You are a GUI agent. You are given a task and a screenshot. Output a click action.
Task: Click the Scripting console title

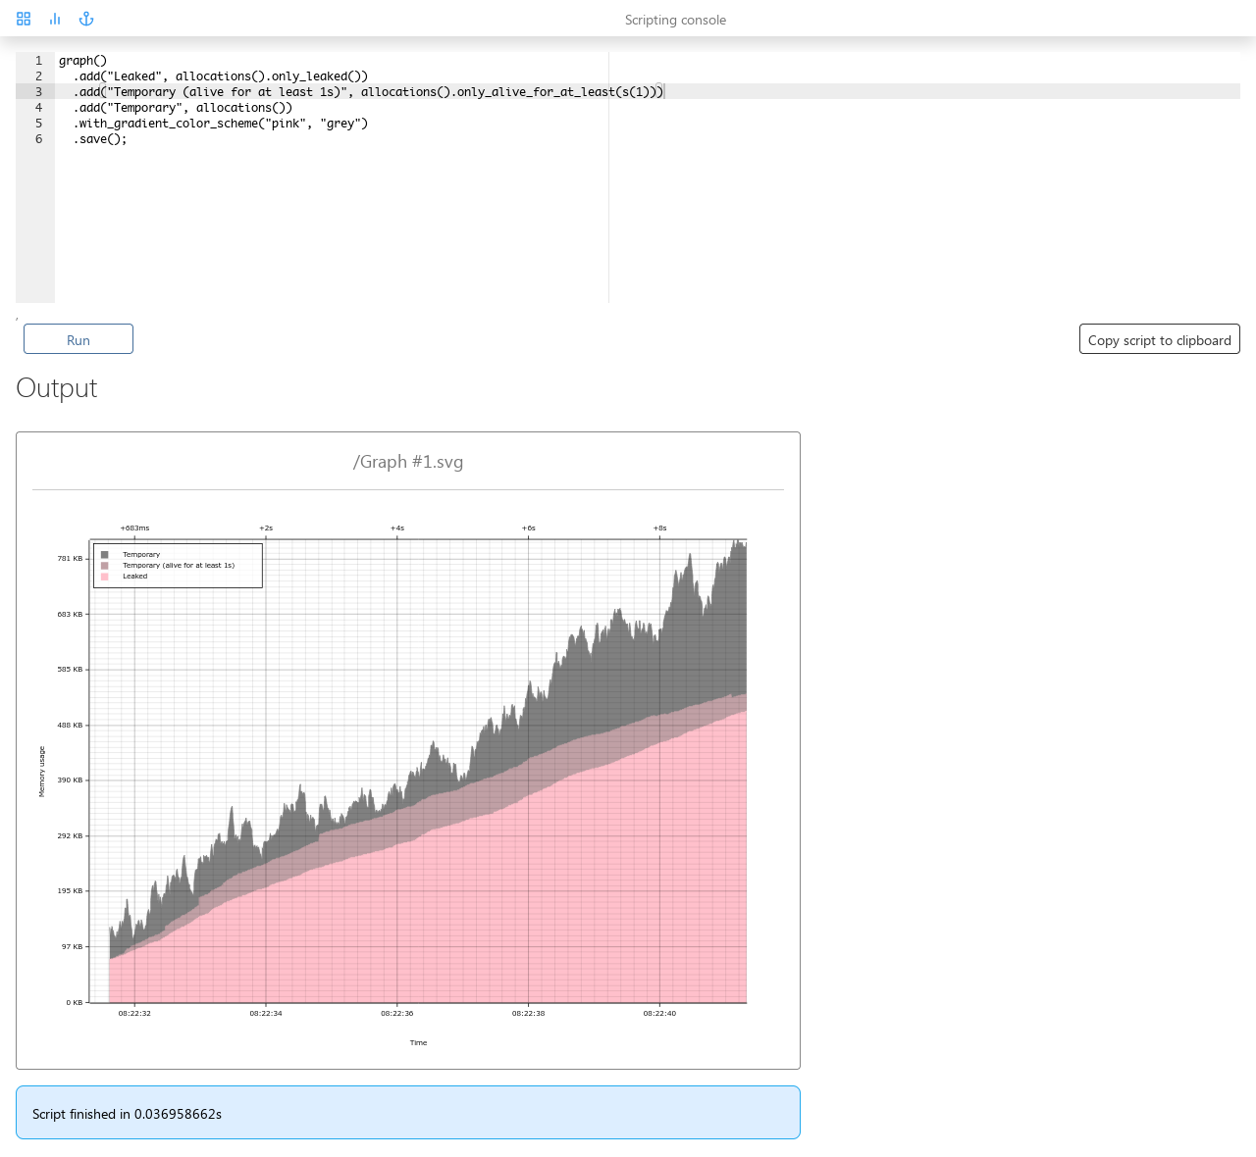click(x=675, y=20)
